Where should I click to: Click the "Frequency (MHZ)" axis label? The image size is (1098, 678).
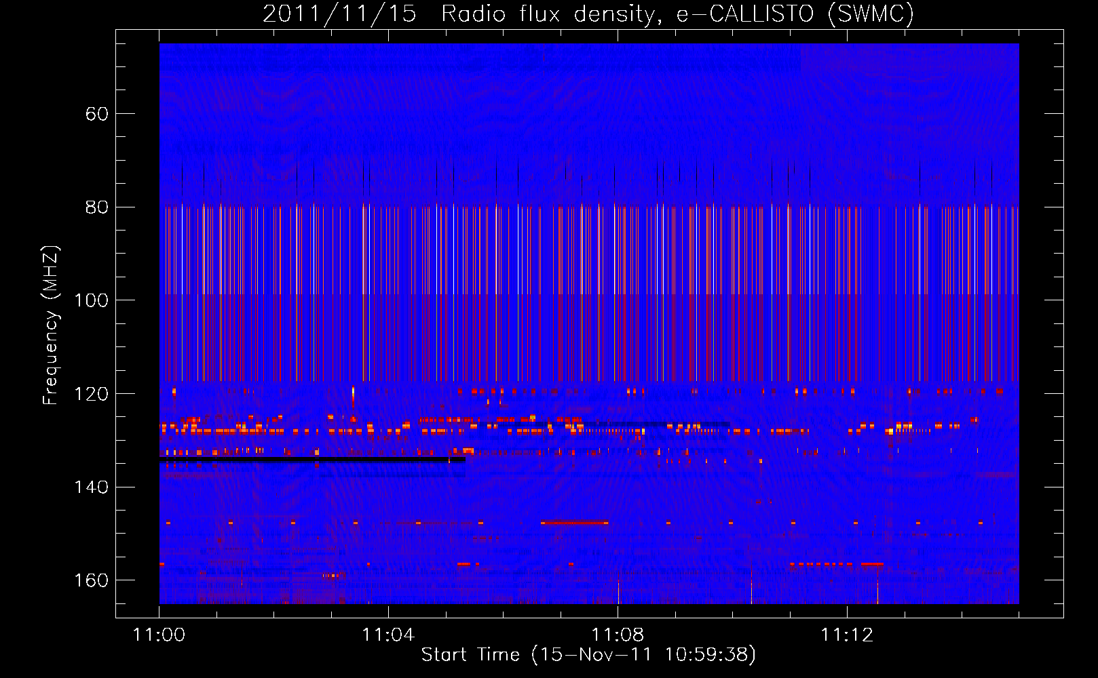(51, 325)
